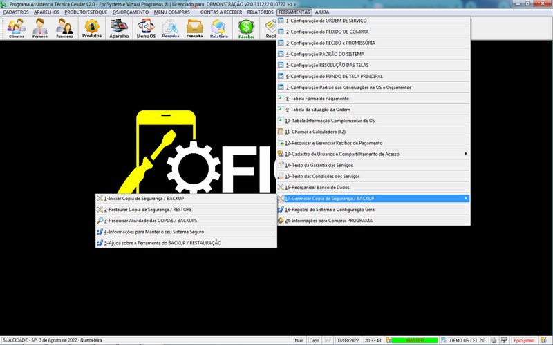This screenshot has width=553, height=345.
Task: Click the date 03/08/2022 in status bar
Action: pyautogui.click(x=348, y=340)
